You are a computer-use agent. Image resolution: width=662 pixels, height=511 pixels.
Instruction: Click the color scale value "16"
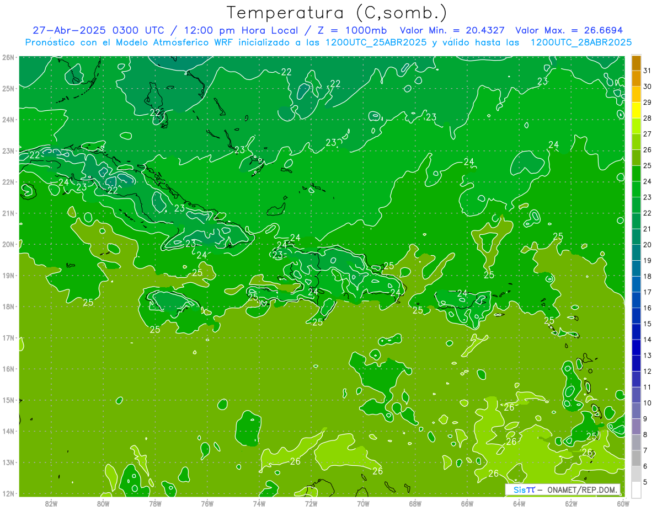click(648, 308)
